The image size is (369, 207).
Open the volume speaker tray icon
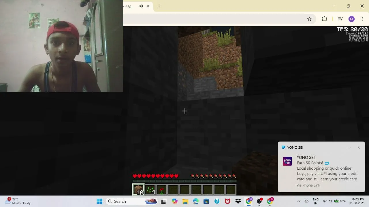click(x=330, y=201)
